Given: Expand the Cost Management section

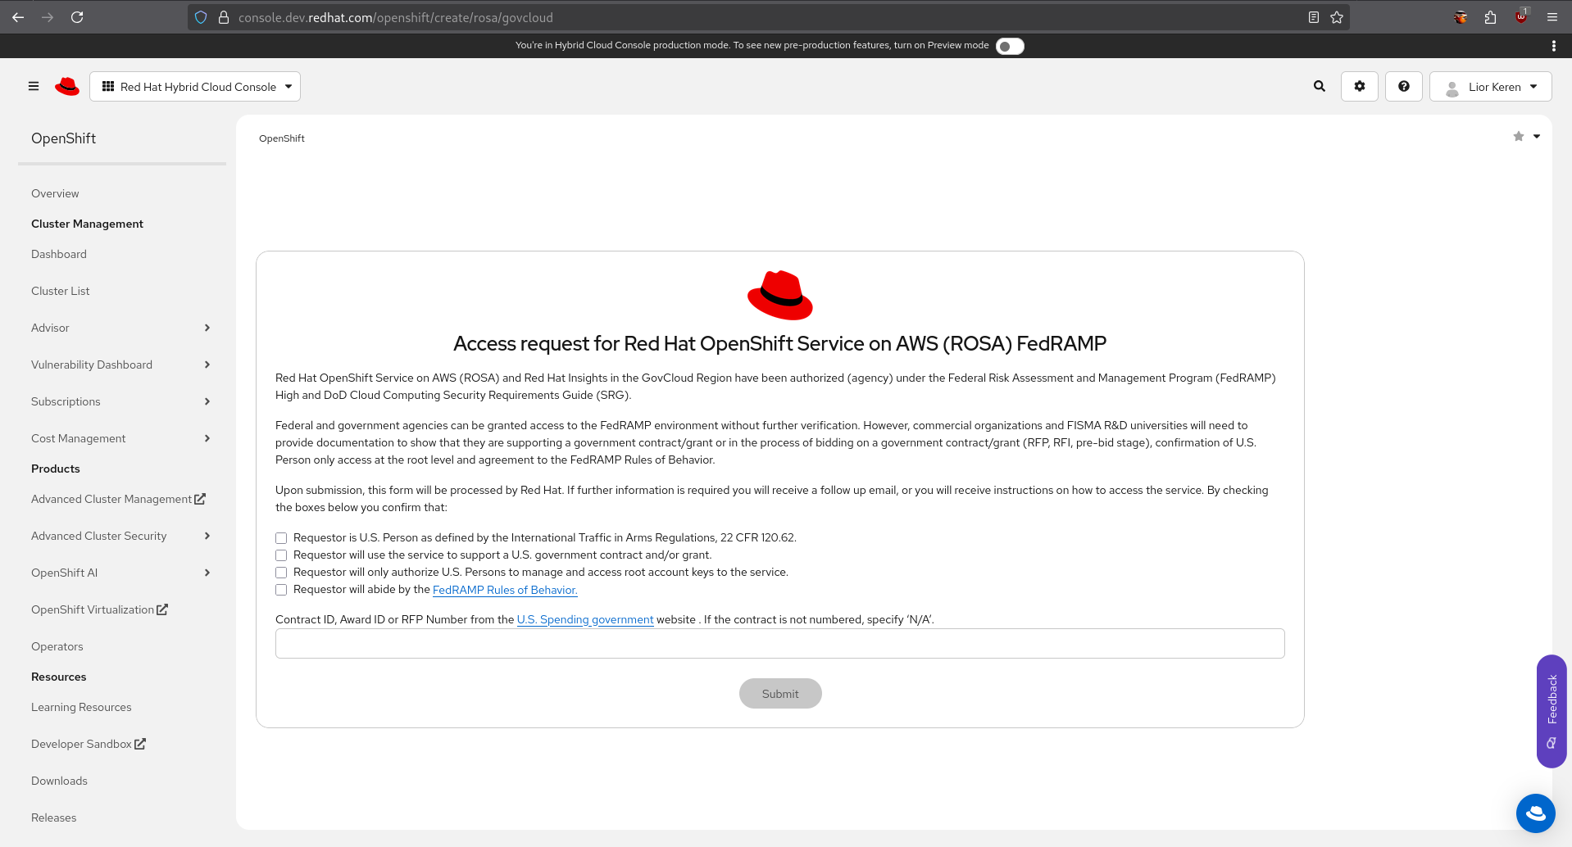Looking at the screenshot, I should click(x=121, y=438).
